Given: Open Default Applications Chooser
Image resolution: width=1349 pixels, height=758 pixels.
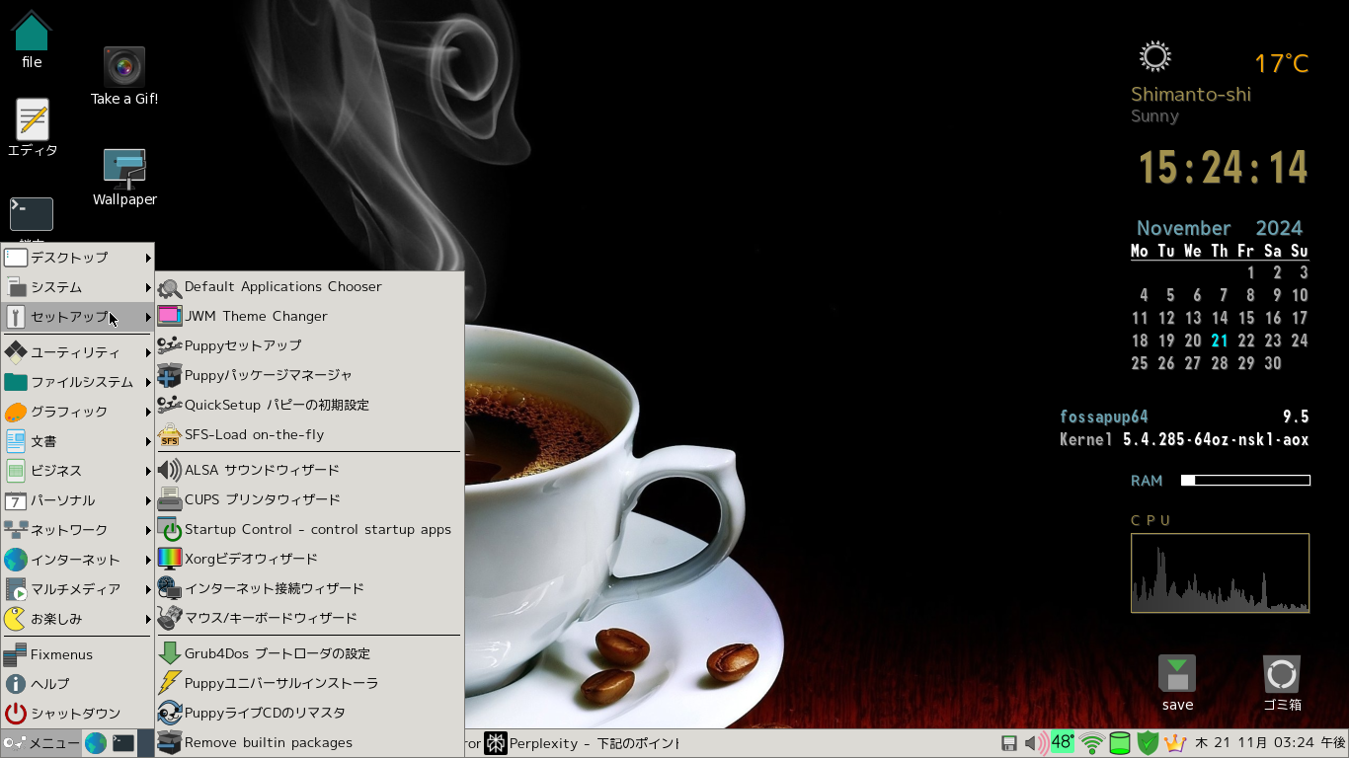Looking at the screenshot, I should pos(309,286).
